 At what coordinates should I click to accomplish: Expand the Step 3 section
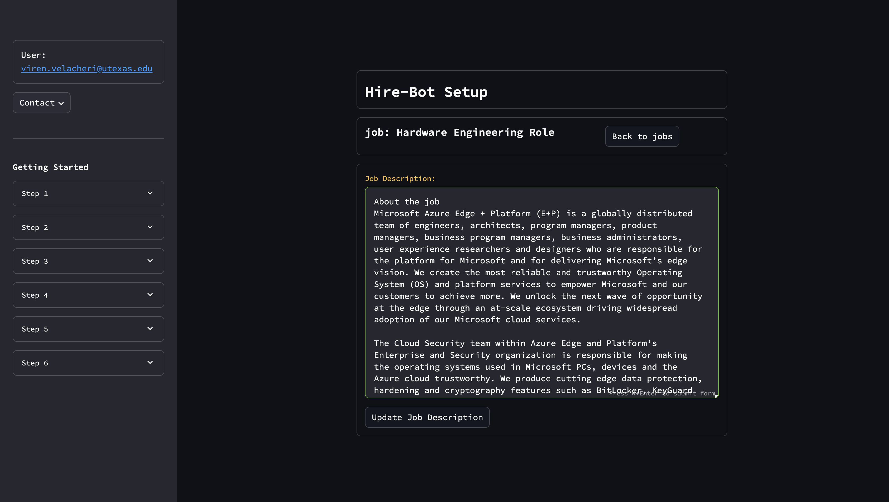click(88, 261)
